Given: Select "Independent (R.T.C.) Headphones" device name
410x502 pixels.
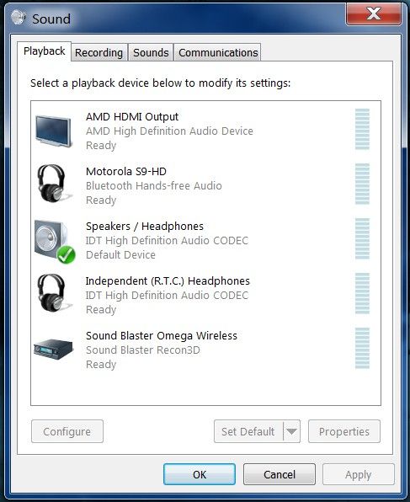Looking at the screenshot, I should point(168,281).
